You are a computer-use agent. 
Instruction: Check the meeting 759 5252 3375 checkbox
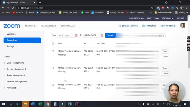(53, 68)
